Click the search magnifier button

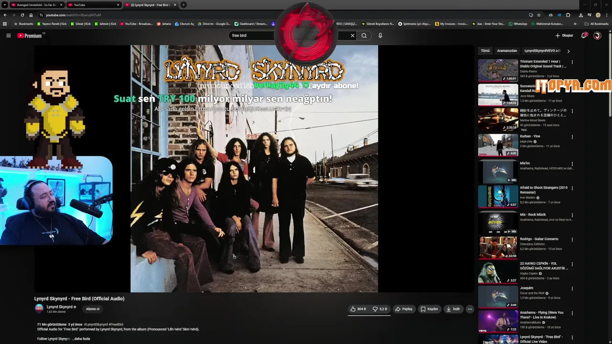[364, 35]
